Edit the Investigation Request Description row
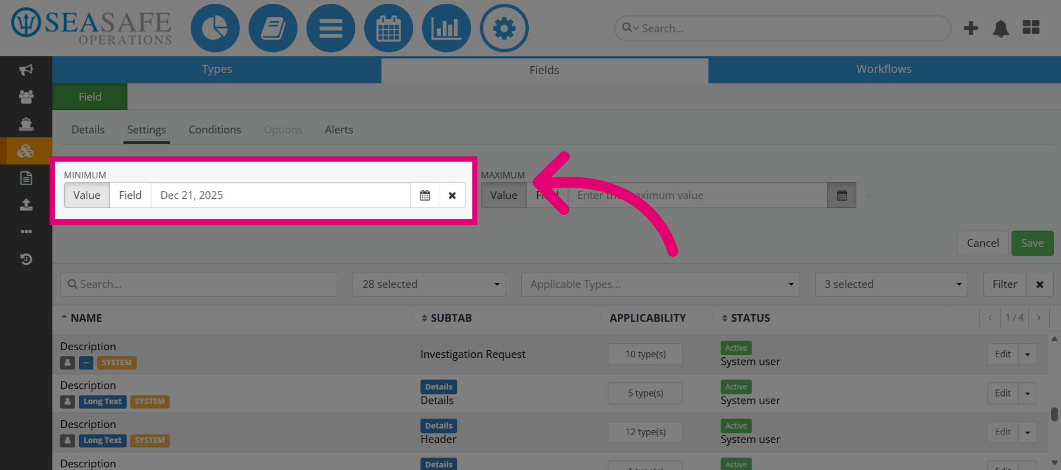1061x470 pixels. pyautogui.click(x=1002, y=355)
